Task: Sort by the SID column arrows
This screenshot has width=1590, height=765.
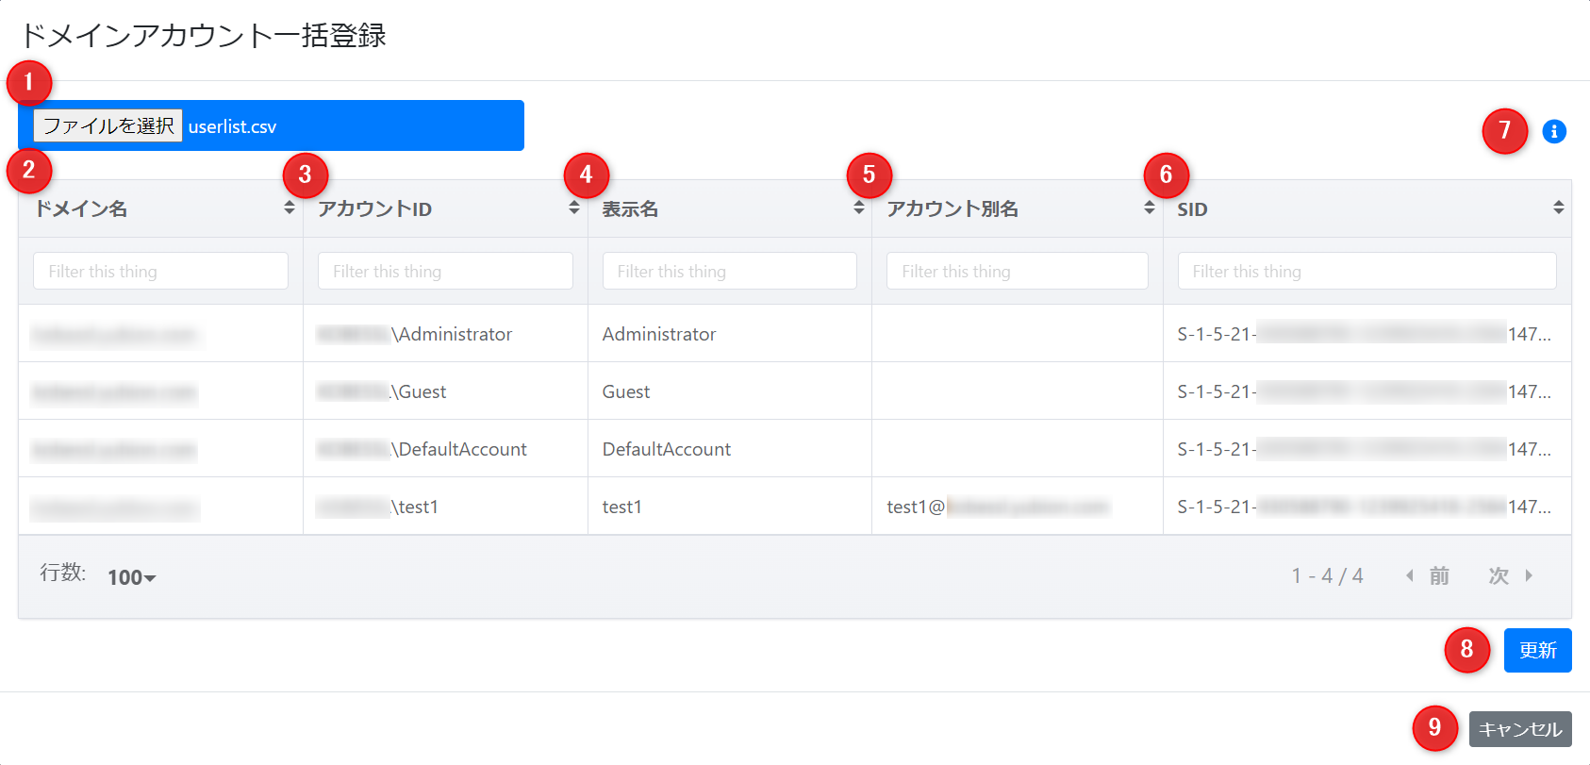Action: coord(1559,208)
